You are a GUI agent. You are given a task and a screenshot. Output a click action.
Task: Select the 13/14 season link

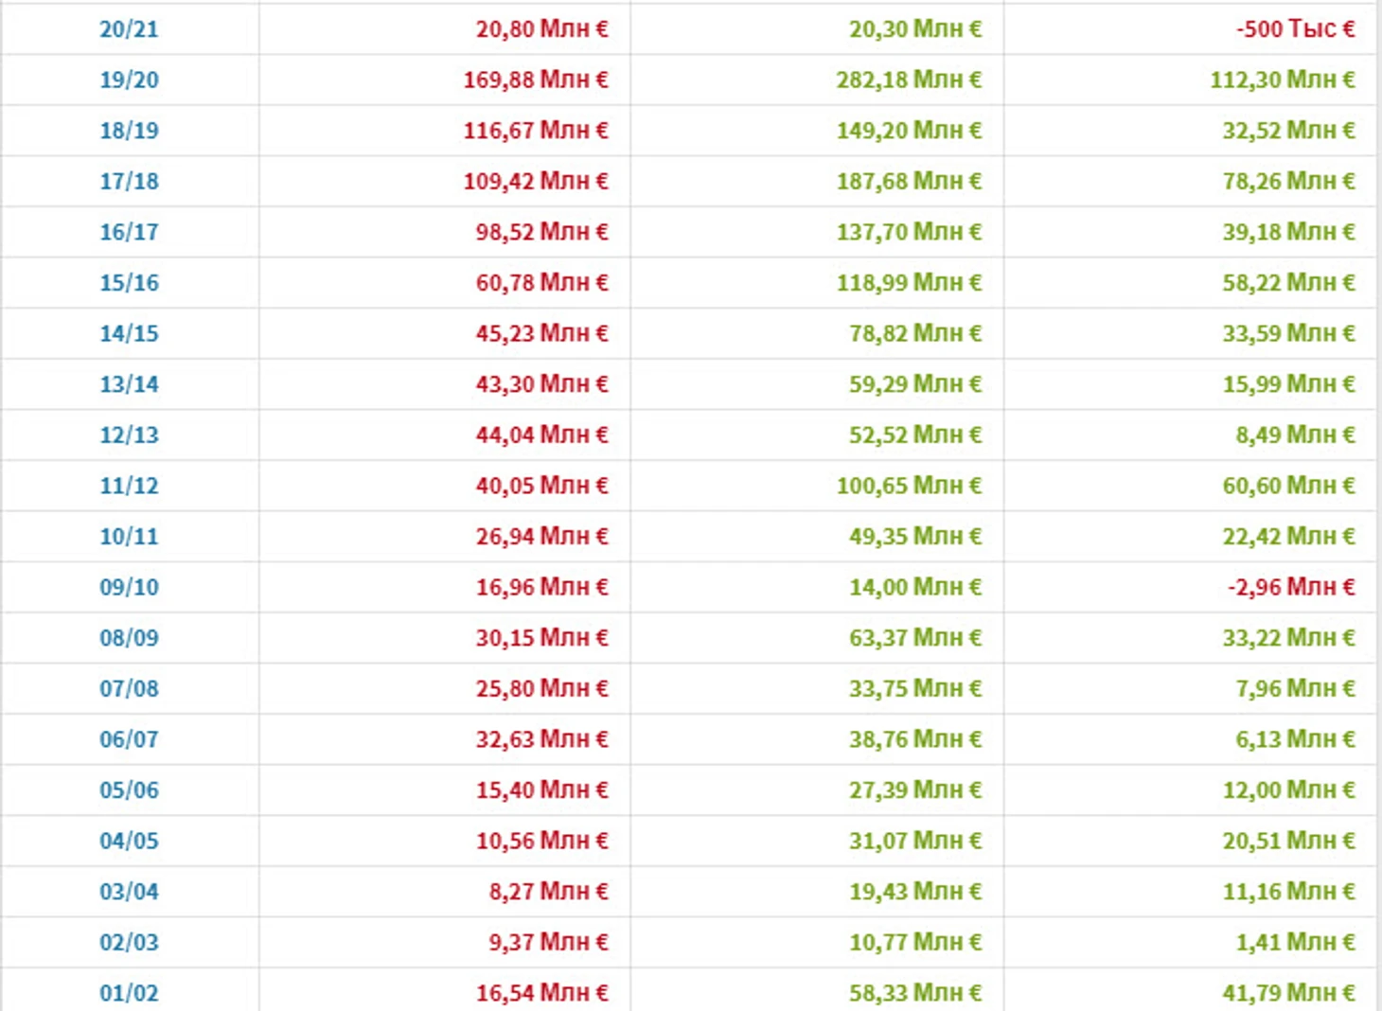pos(129,384)
